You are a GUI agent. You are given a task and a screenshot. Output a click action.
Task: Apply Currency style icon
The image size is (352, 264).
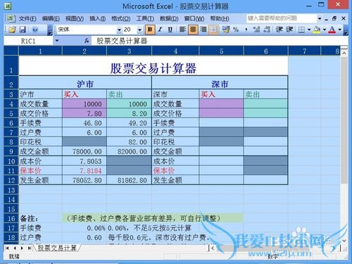pyautogui.click(x=226, y=30)
